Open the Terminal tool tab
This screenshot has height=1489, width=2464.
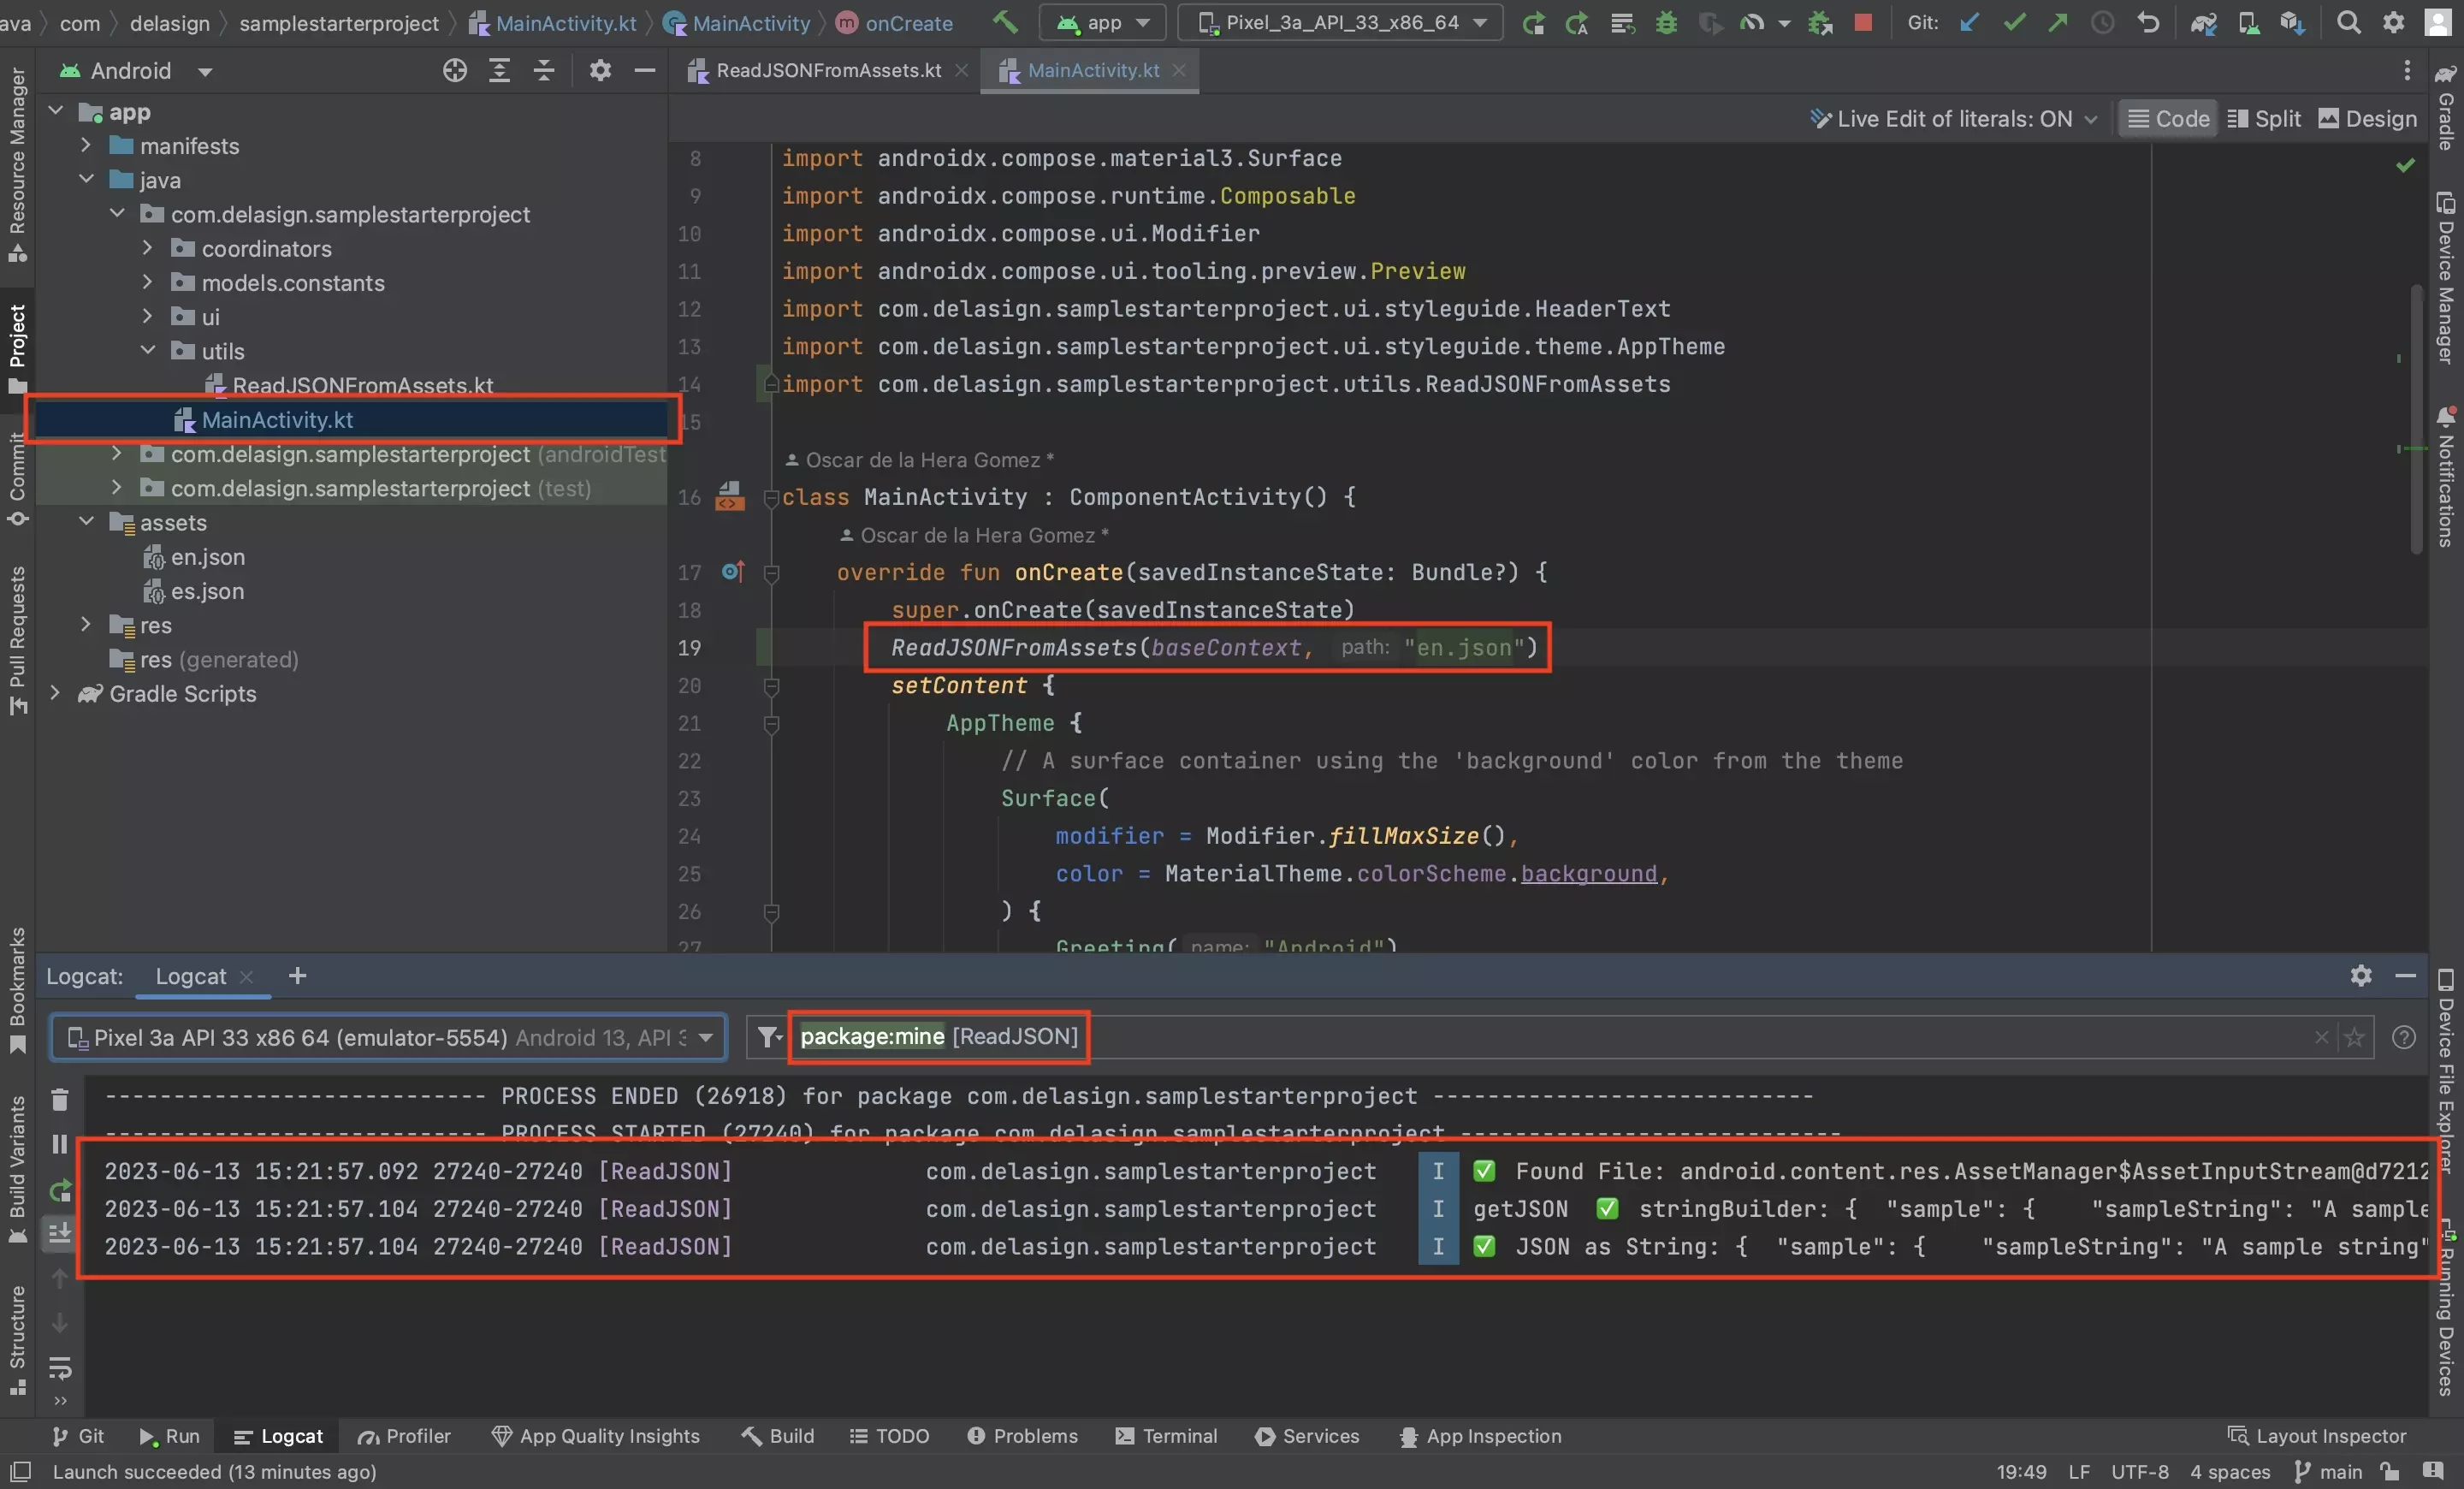pos(1166,1436)
